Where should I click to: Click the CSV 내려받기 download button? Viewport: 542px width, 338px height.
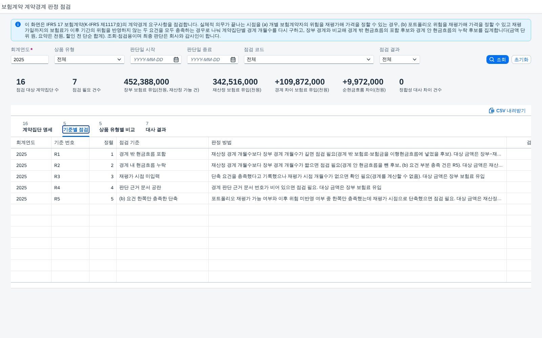[x=507, y=111]
